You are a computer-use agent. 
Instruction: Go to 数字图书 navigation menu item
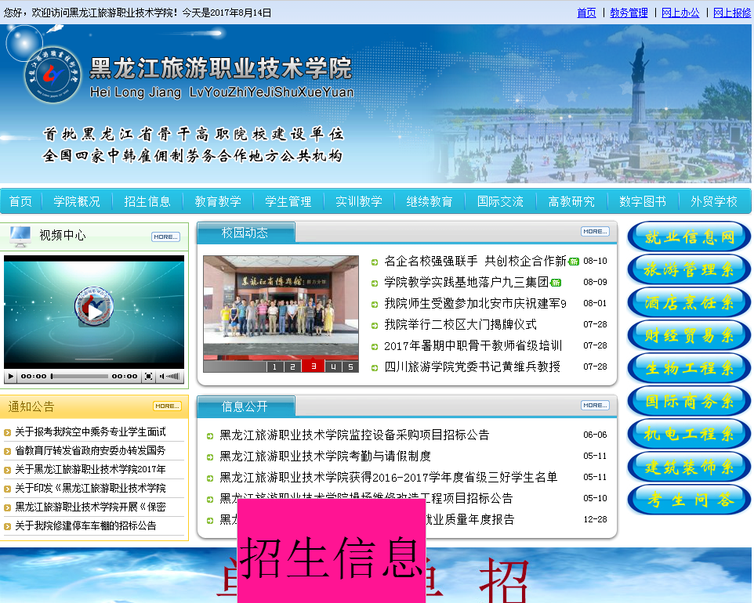(x=642, y=201)
